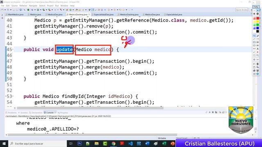The image size is (262, 147).
Task: Click the console horizontal scrollbar
Action: (x=93, y=135)
